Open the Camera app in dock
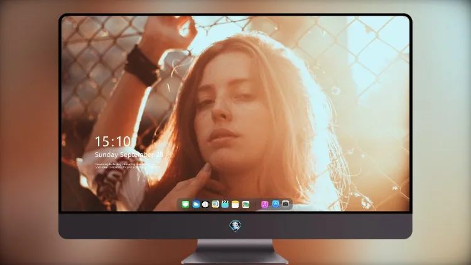This screenshot has height=265, width=471. pos(286,204)
